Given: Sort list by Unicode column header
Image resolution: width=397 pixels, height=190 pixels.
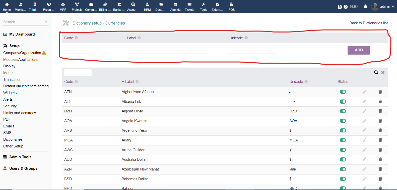Looking at the screenshot, I should point(296,82).
